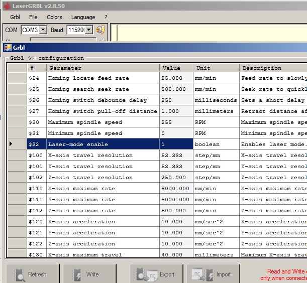This screenshot has width=307, height=283.
Task: Click the $24 number cell
Action: click(37, 78)
